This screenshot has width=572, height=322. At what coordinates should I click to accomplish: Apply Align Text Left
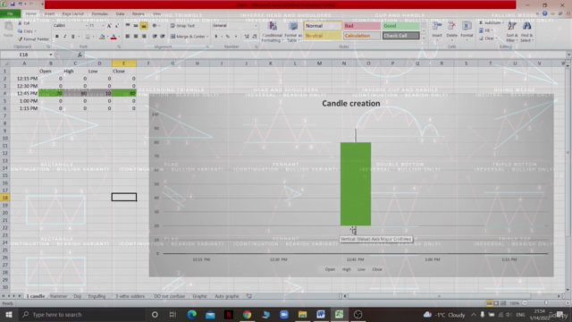click(128, 37)
